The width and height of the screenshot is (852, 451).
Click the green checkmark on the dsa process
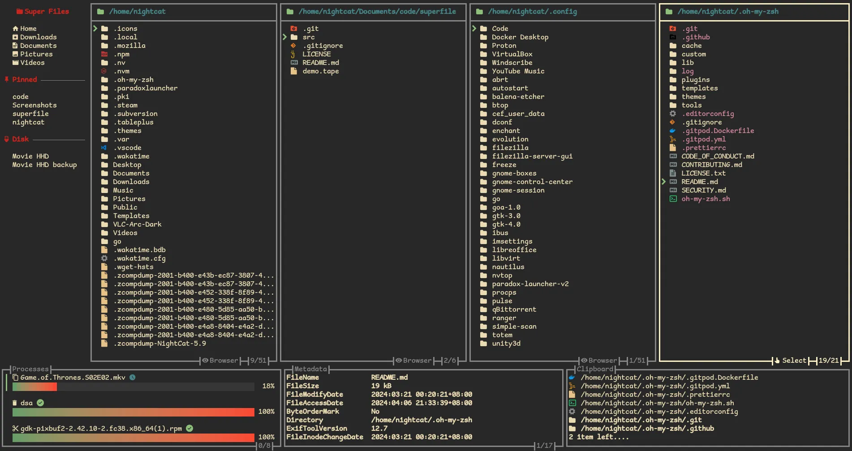click(40, 403)
